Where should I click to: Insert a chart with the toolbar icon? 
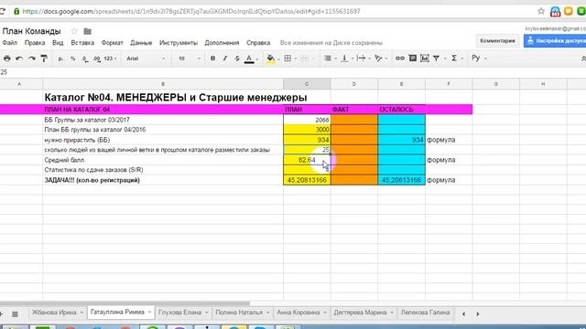pos(425,58)
